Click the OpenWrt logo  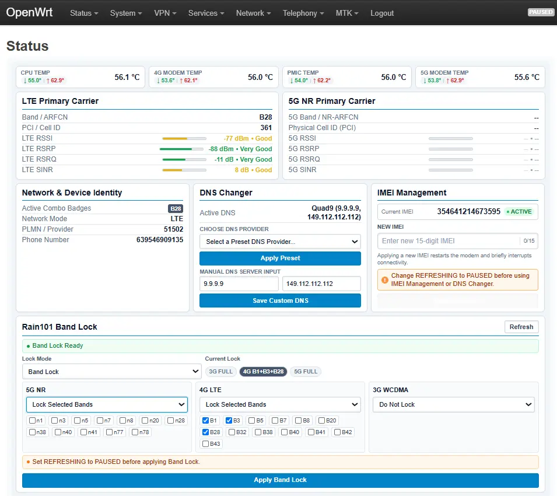click(x=30, y=12)
